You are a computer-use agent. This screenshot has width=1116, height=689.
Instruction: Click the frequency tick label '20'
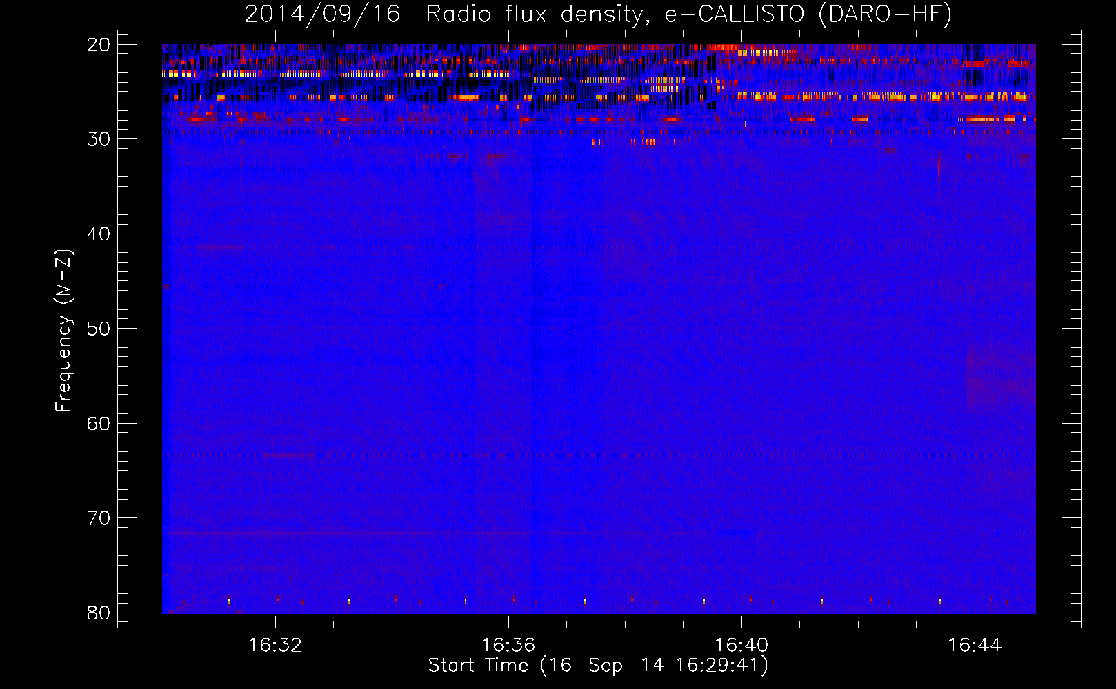(x=99, y=45)
